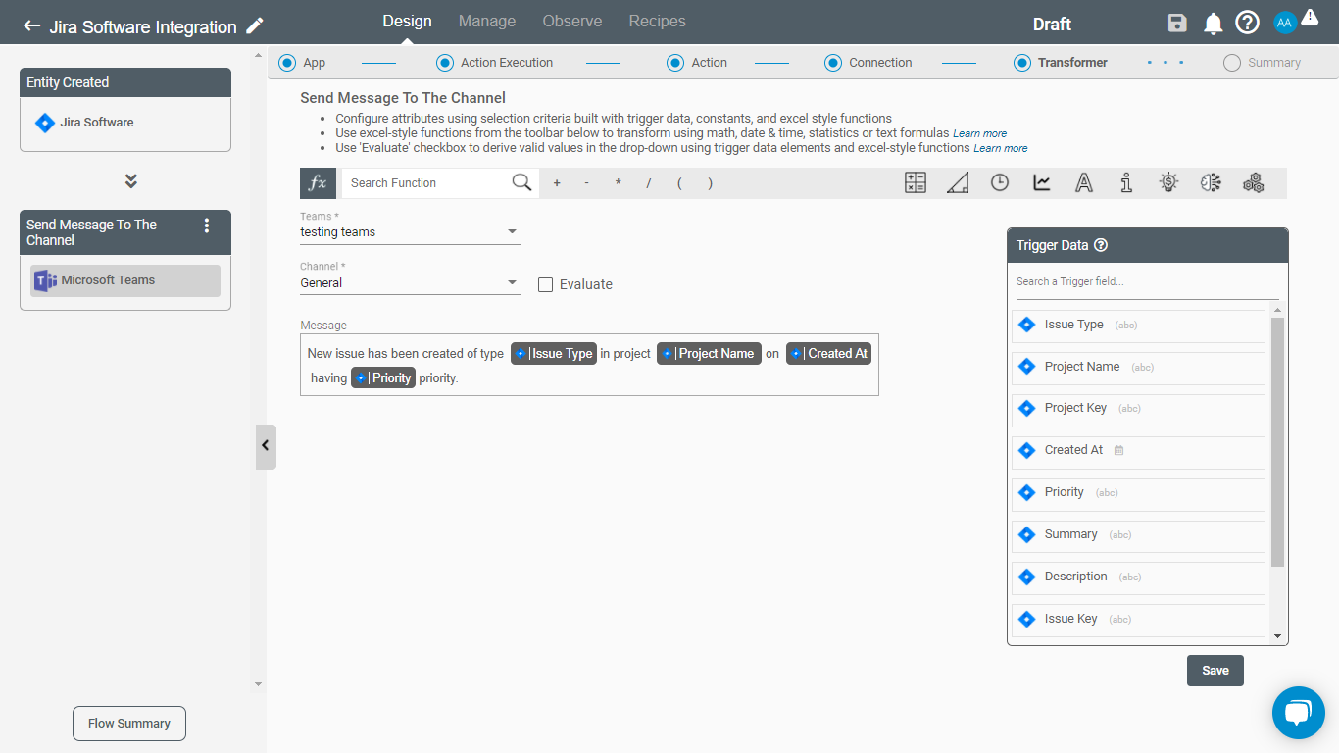Image resolution: width=1339 pixels, height=753 pixels.
Task: Select the Action step radio
Action: point(675,63)
